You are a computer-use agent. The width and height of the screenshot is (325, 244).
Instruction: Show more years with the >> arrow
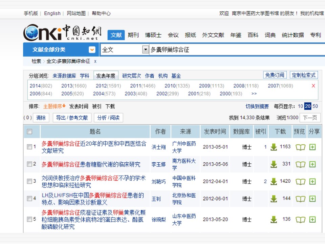click(x=254, y=94)
